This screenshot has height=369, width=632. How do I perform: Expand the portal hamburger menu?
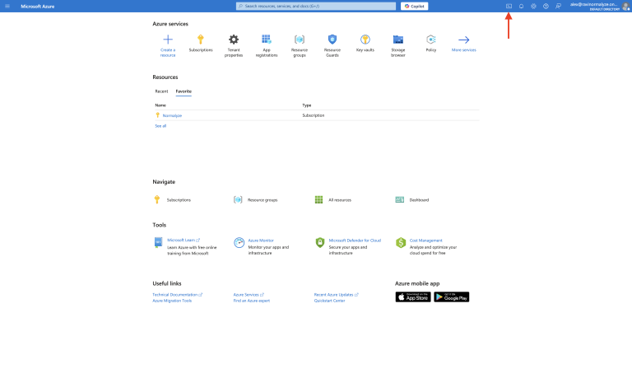coord(8,6)
